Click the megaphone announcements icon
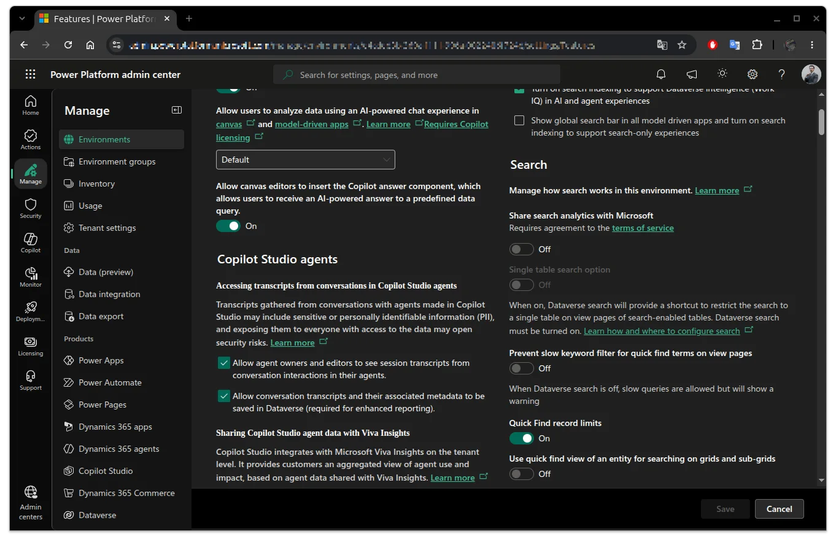Viewport: 836px width, 550px height. point(692,74)
